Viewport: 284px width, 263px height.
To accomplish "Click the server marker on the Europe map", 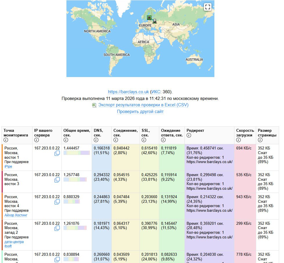I will 149,18.
